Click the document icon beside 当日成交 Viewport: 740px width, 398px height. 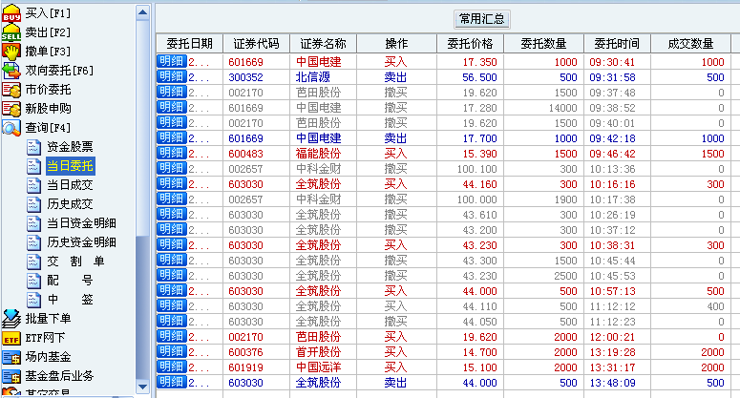coord(33,185)
